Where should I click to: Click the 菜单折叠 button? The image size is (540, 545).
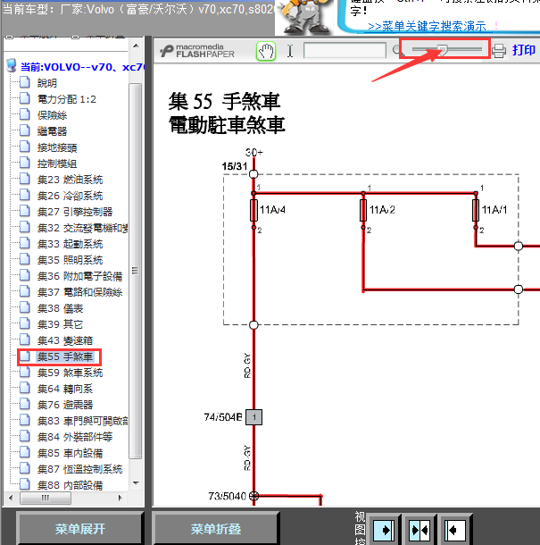click(x=216, y=529)
